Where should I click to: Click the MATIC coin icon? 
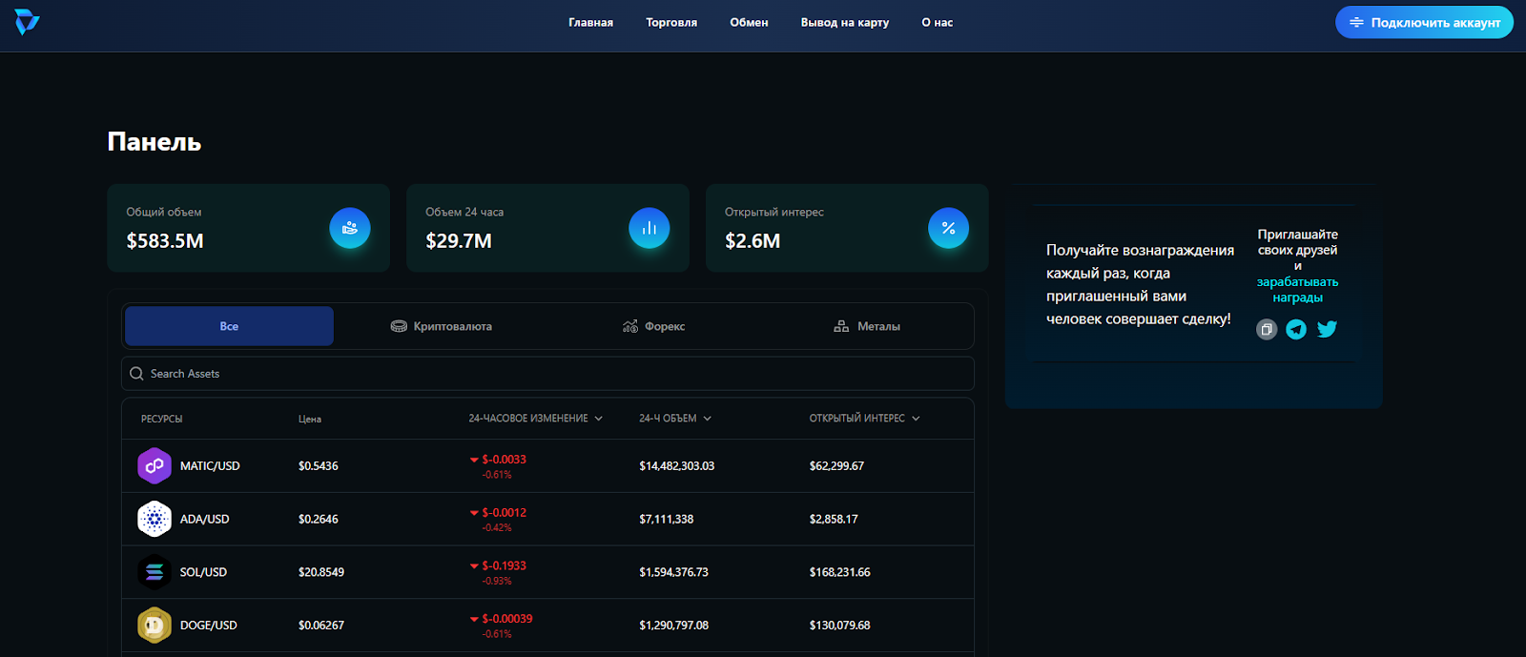154,466
